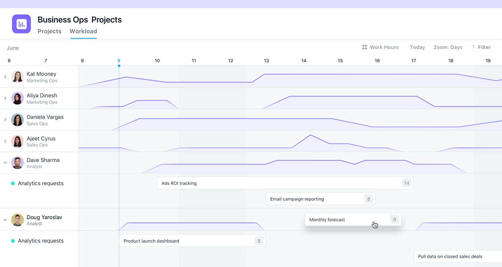Click the Work Hours grid icon
The image size is (502, 267).
pos(364,47)
